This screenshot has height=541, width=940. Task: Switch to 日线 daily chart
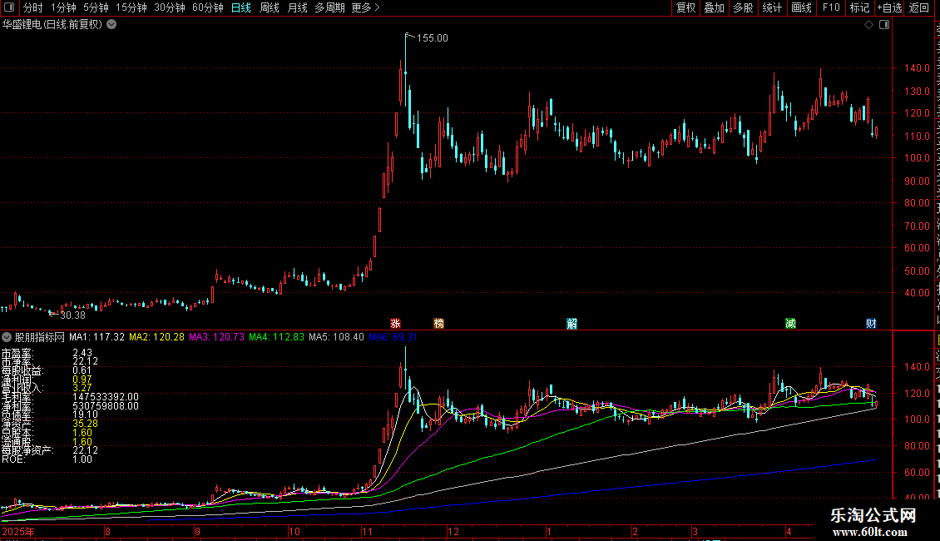coord(241,7)
